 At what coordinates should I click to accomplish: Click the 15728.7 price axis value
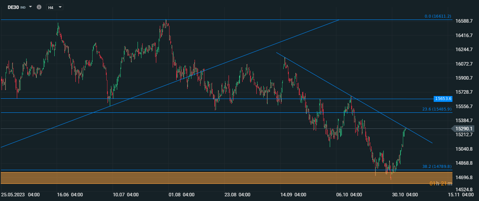(x=464, y=92)
